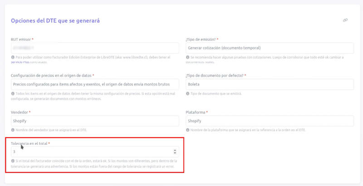
Task: Increase the Tolerancia value with up arrow
Action: tap(175, 150)
